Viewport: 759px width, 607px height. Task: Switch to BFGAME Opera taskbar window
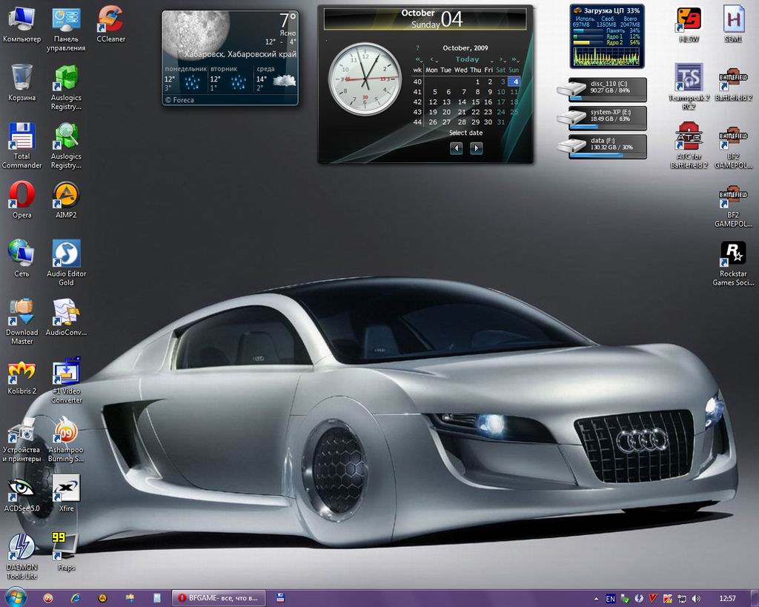218,597
